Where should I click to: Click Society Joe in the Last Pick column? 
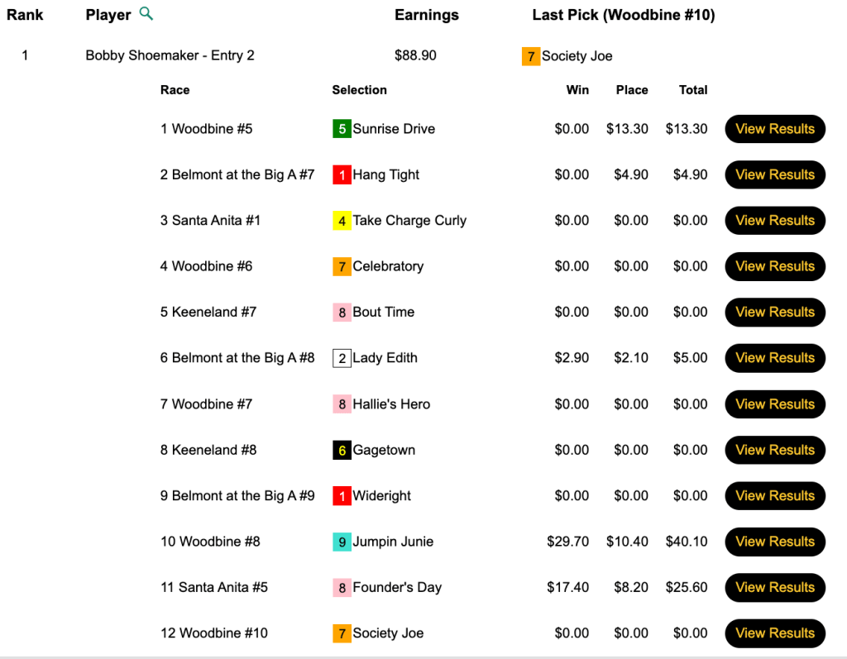(x=577, y=56)
